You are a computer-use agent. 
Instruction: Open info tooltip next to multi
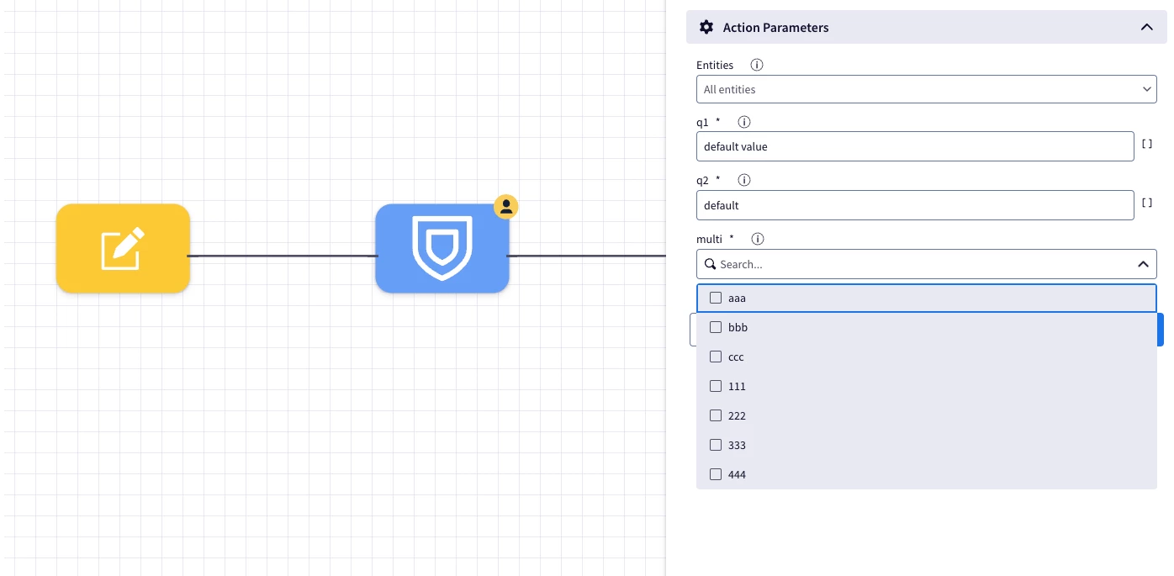click(x=758, y=239)
